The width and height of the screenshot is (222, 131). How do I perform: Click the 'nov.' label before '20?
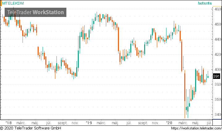tap(155, 123)
